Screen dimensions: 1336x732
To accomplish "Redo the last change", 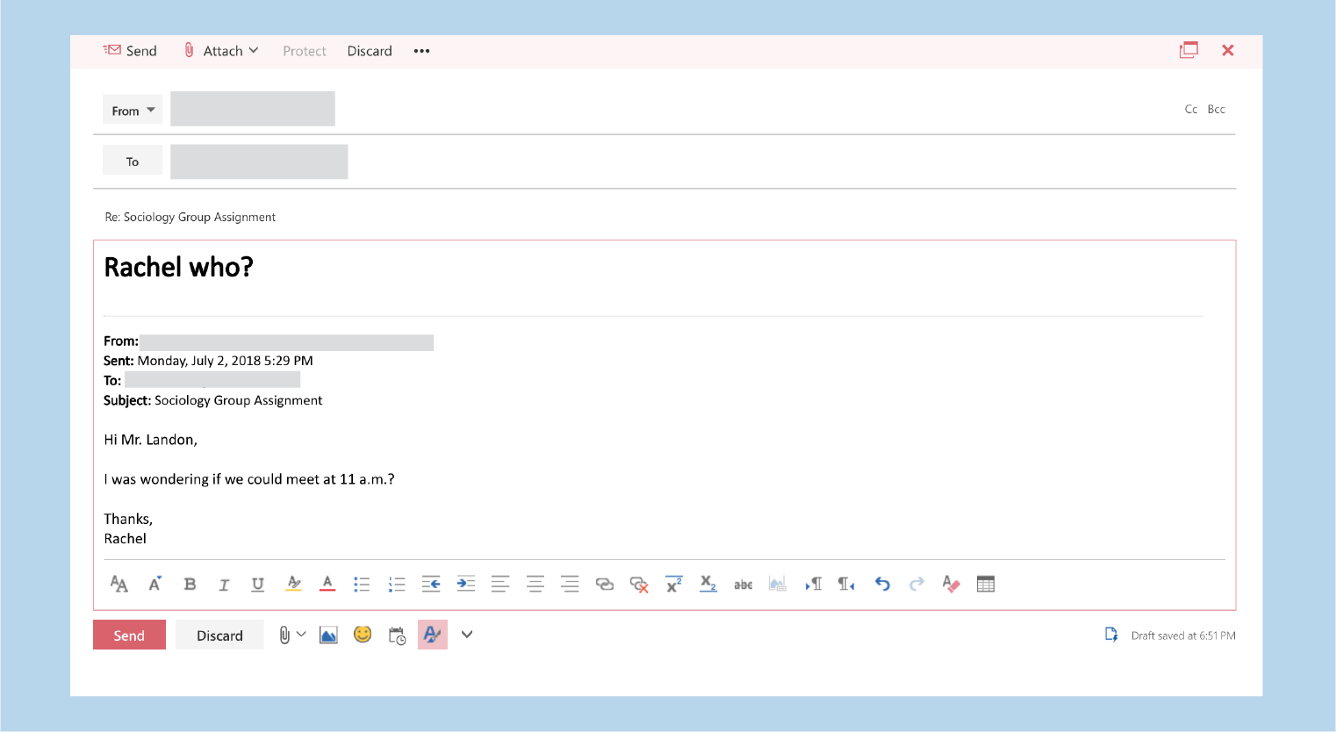I will coord(916,584).
